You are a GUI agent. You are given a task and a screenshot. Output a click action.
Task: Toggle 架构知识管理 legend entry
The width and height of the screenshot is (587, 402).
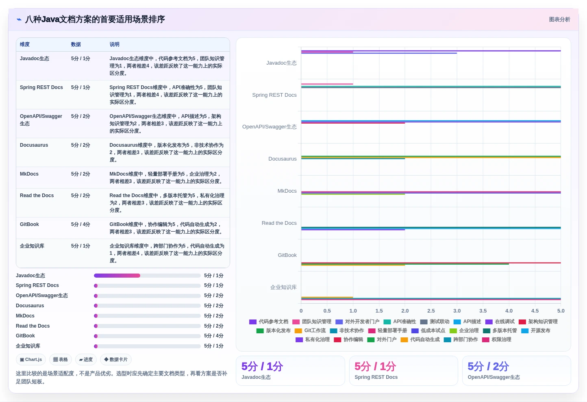pos(538,322)
